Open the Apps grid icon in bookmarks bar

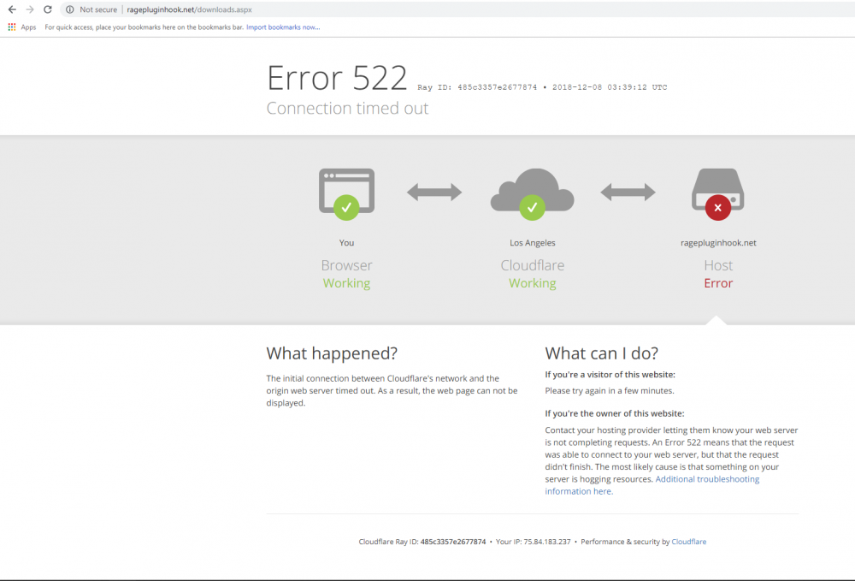coord(11,27)
